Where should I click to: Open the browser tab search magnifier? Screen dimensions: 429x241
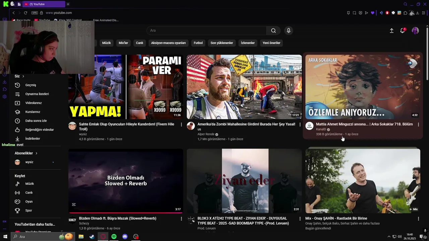click(x=405, y=4)
